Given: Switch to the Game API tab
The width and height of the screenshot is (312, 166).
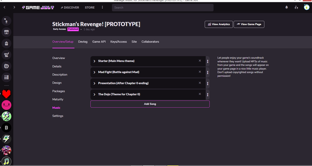Looking at the screenshot, I should 99,42.
